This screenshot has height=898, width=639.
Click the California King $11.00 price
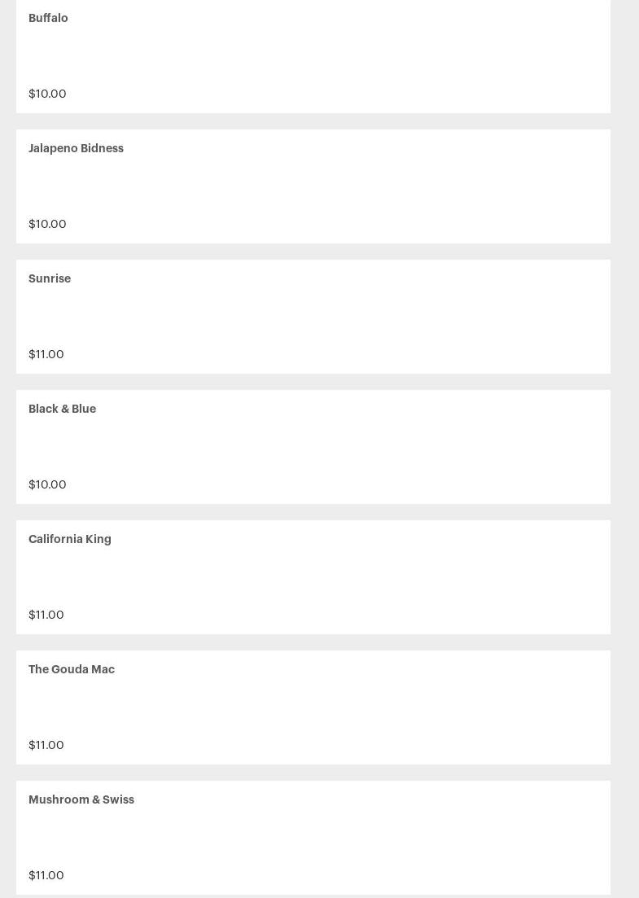pyautogui.click(x=46, y=615)
